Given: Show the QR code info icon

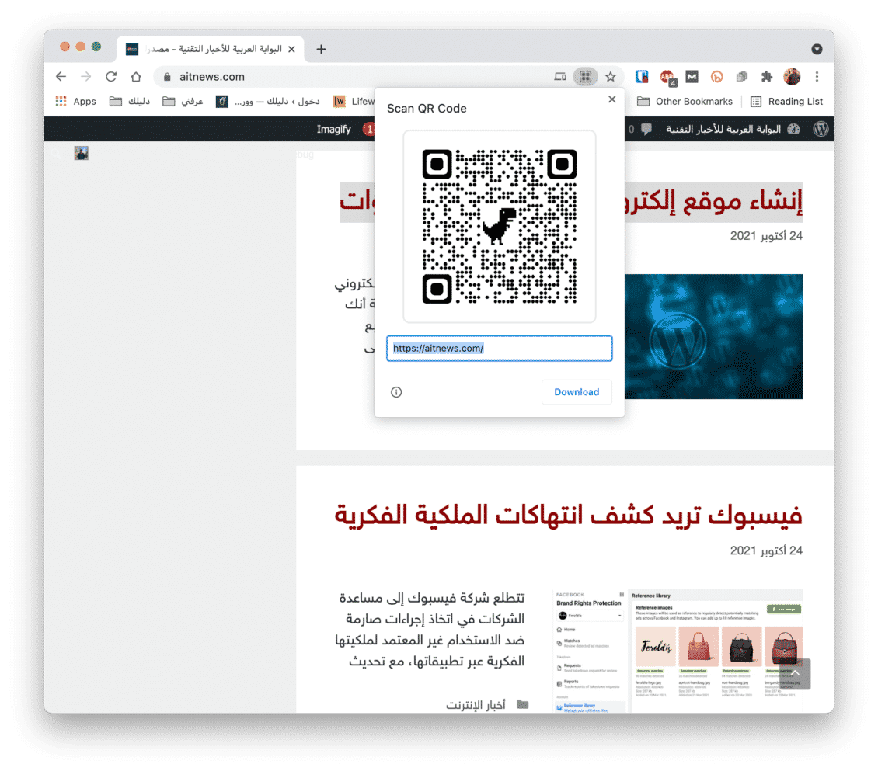Looking at the screenshot, I should [x=396, y=392].
